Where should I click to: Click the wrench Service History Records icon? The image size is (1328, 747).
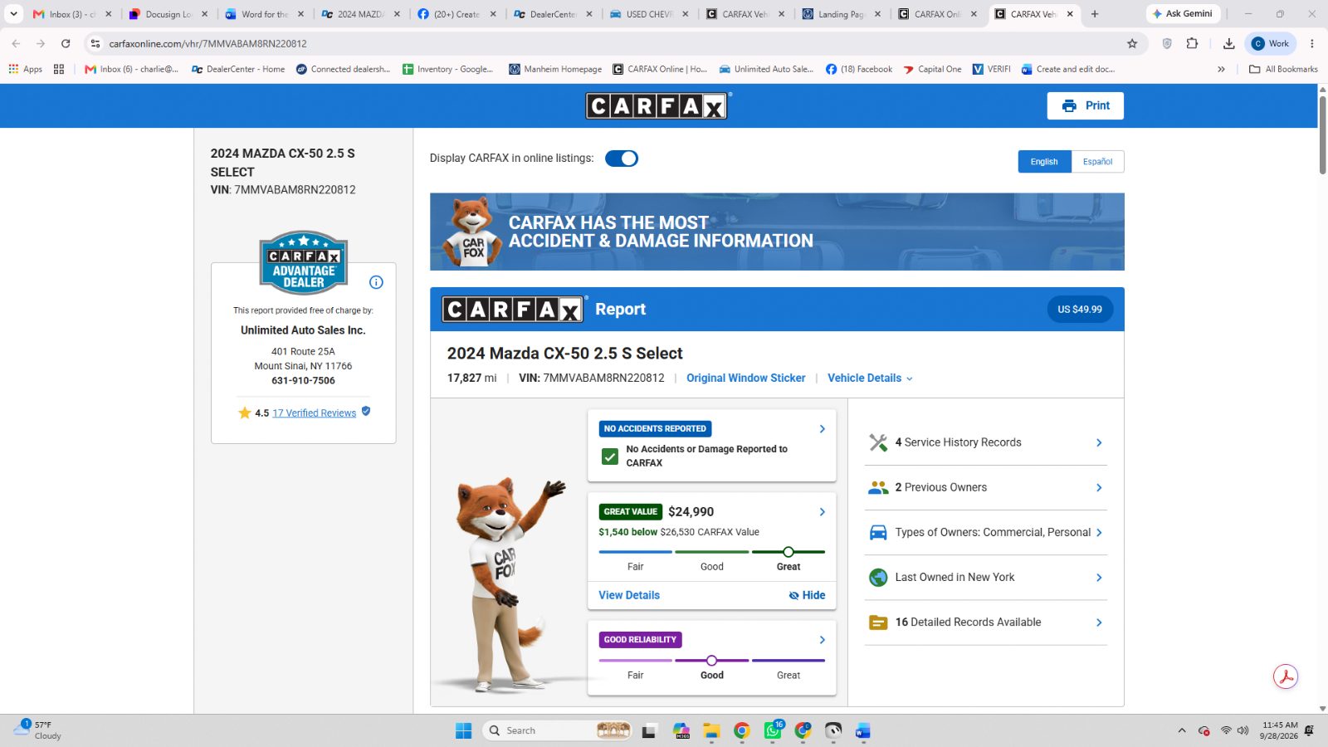point(878,442)
